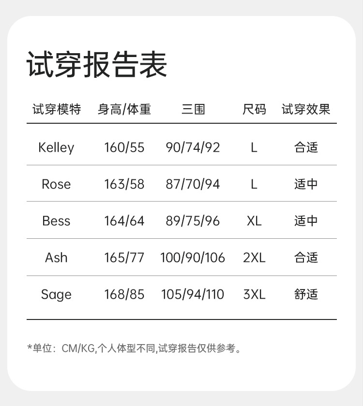This screenshot has height=406, width=363.
Task: Select the 2XL size cell
Action: point(254,258)
